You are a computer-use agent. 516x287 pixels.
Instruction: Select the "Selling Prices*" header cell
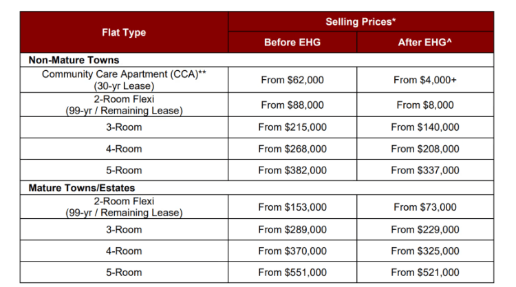361,21
